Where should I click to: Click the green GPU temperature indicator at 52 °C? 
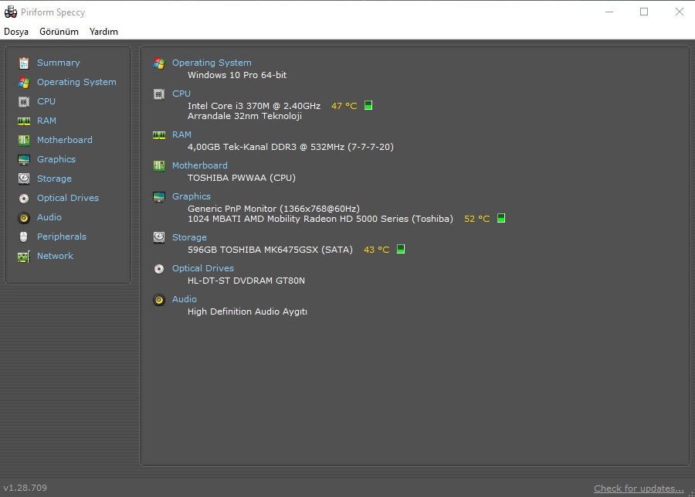pyautogui.click(x=501, y=218)
